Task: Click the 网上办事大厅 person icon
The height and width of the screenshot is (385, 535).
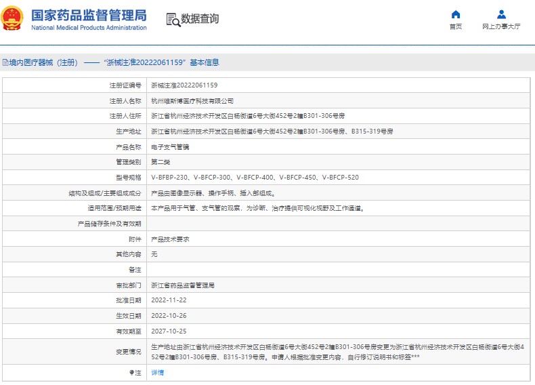Action: coord(501,14)
